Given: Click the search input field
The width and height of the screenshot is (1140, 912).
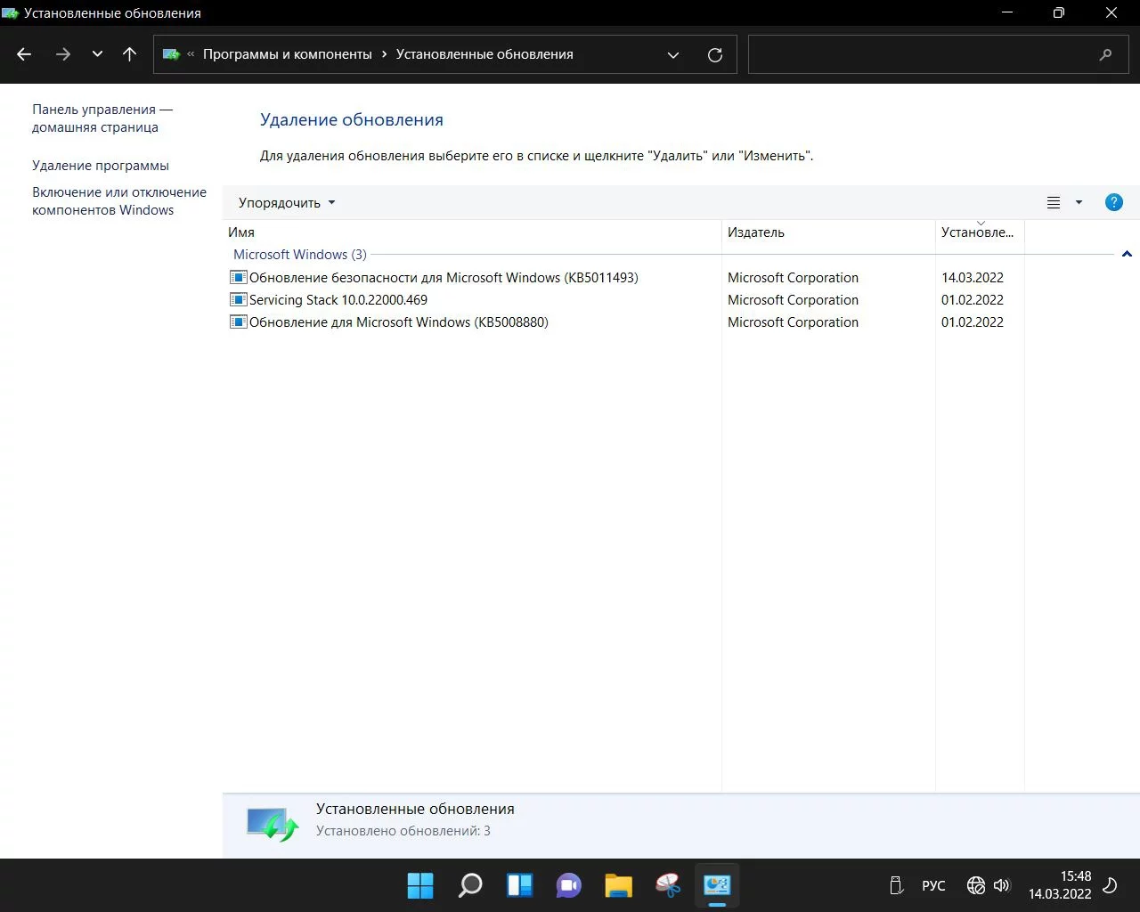Looking at the screenshot, I should click(920, 54).
